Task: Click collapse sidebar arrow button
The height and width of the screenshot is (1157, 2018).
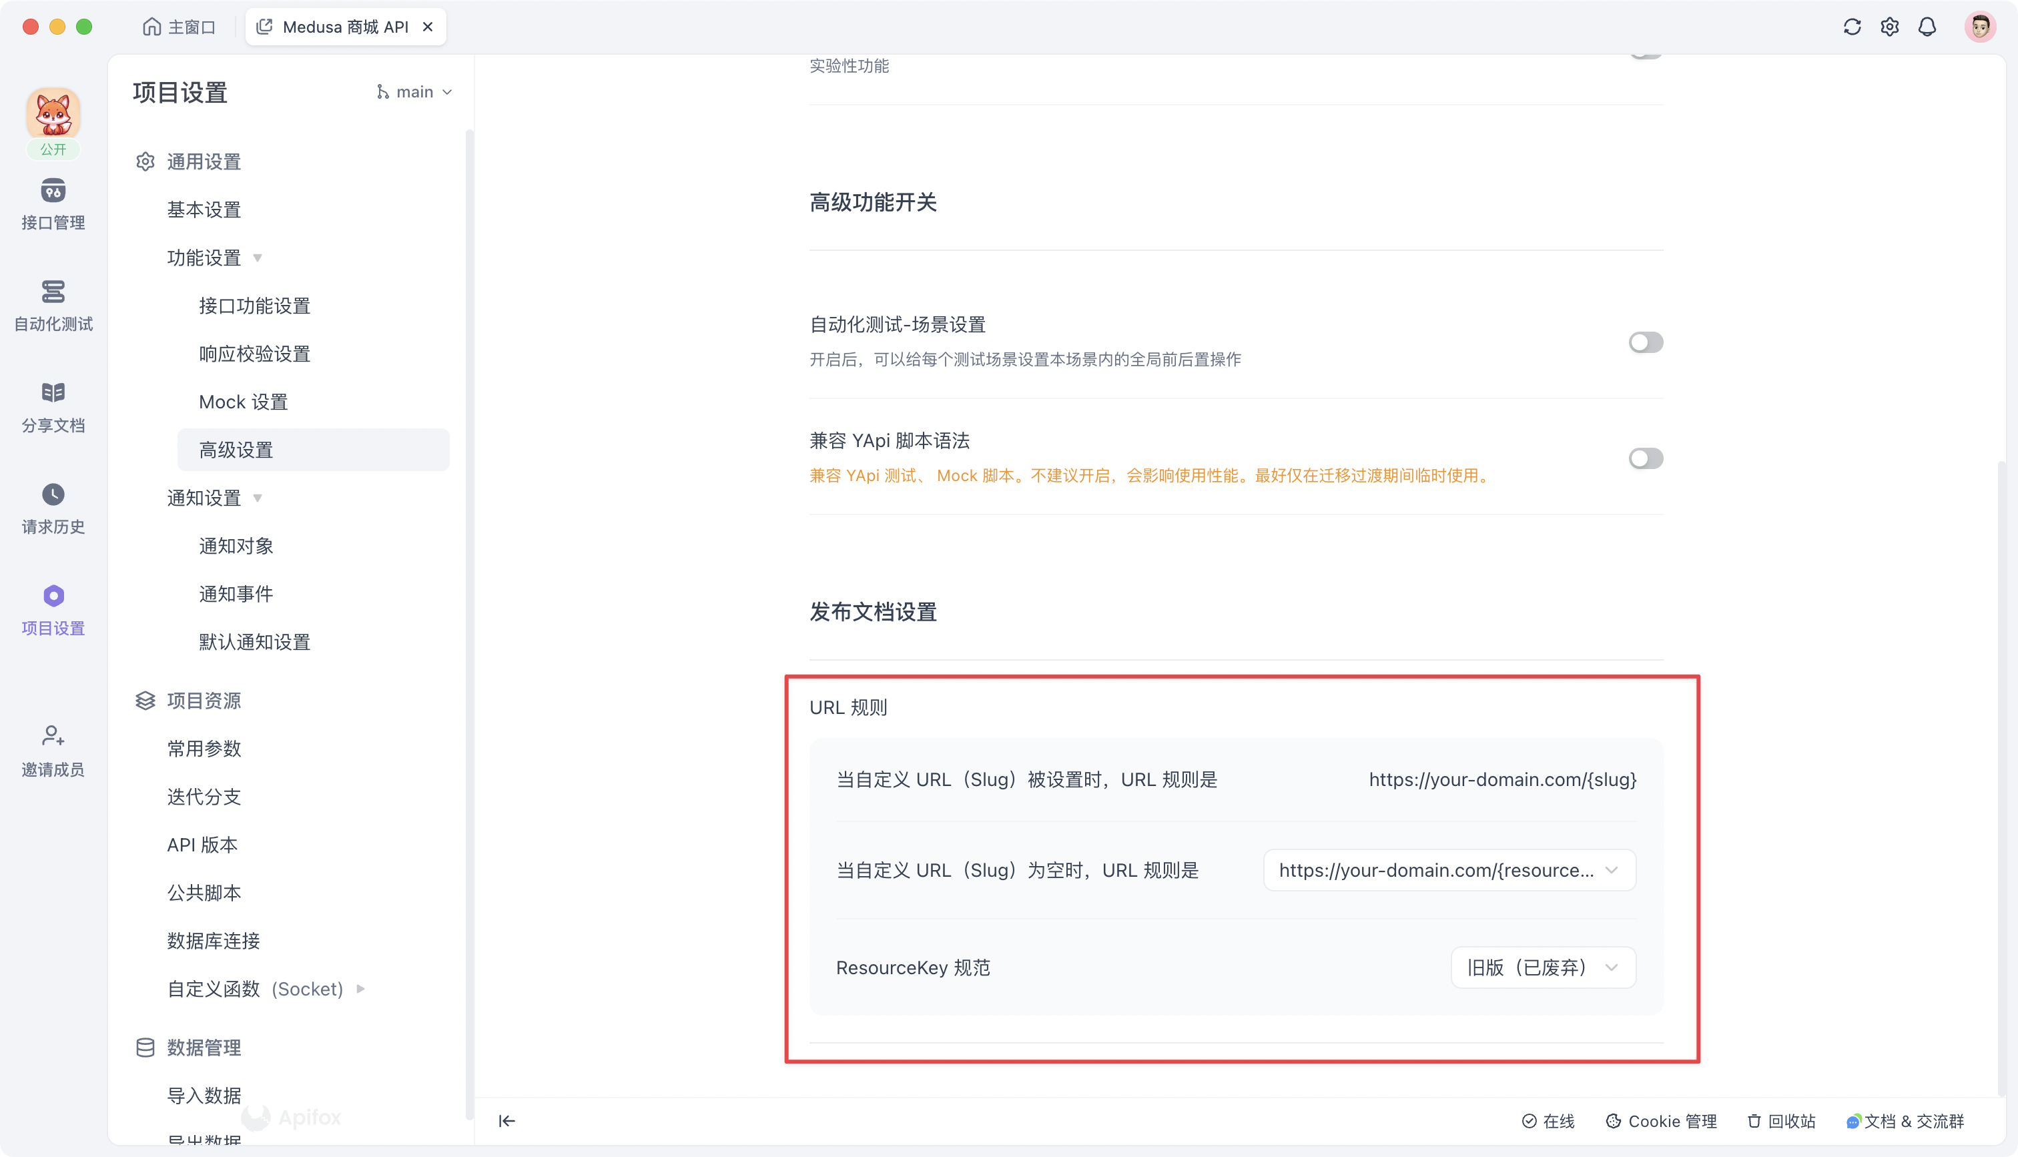Action: pyautogui.click(x=506, y=1120)
